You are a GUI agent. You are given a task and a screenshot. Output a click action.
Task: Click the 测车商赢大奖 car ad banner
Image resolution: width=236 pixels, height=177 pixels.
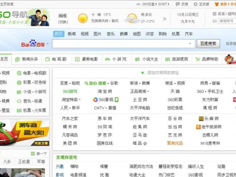pos(25,132)
